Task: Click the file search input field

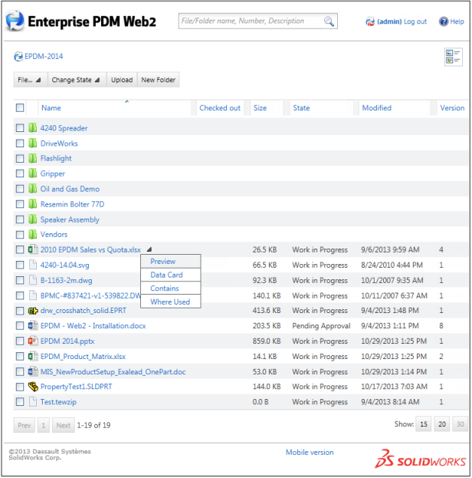Action: point(249,21)
